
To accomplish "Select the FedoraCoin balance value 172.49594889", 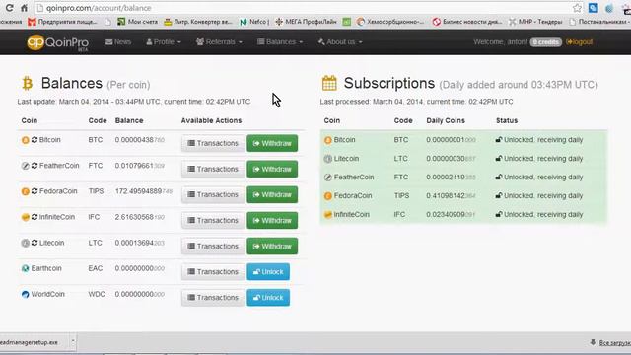I will tap(144, 191).
